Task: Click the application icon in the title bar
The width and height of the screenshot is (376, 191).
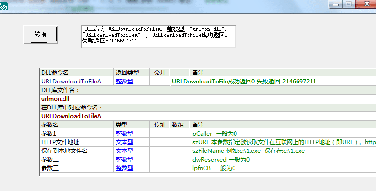Action: click(4, 6)
